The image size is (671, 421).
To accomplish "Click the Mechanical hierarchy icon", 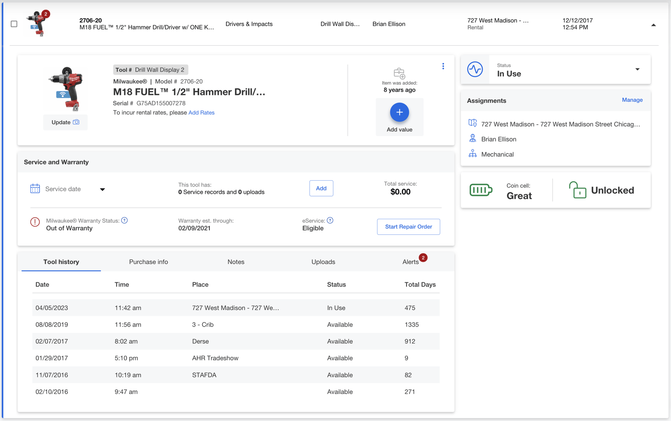I will pos(472,153).
